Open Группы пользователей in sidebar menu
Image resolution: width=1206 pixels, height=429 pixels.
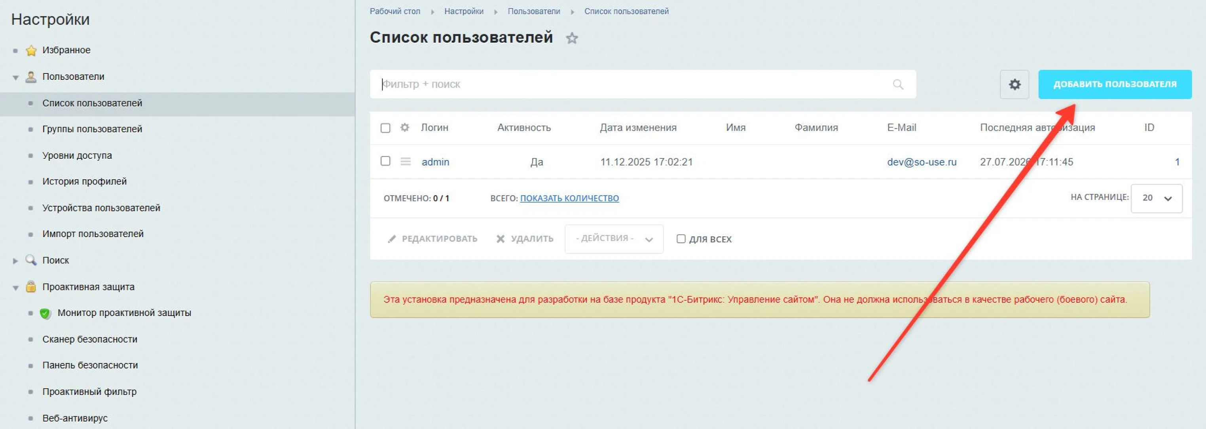92,129
